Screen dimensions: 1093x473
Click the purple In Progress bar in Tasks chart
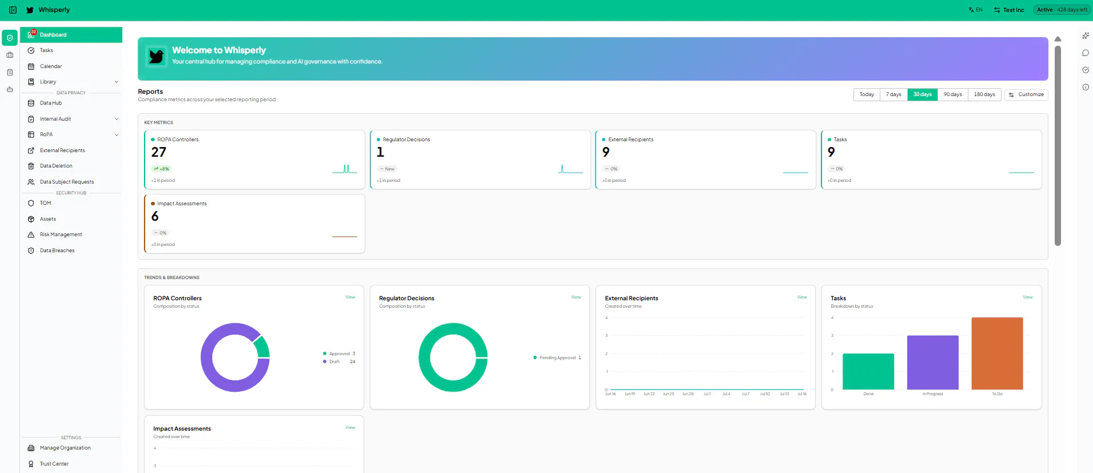click(x=932, y=363)
